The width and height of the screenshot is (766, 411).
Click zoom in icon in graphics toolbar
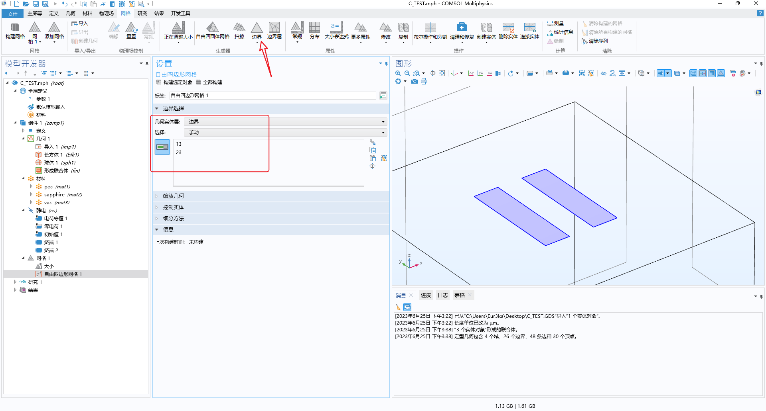tap(398, 73)
